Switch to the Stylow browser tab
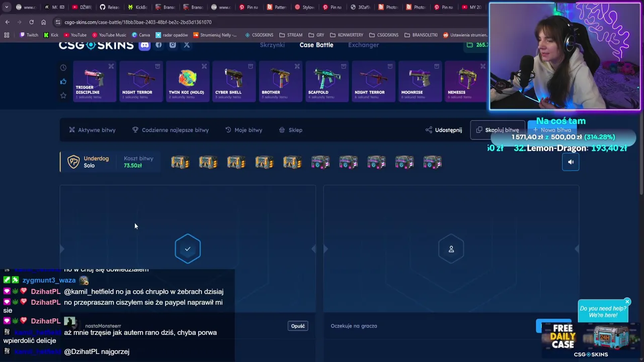 click(304, 7)
